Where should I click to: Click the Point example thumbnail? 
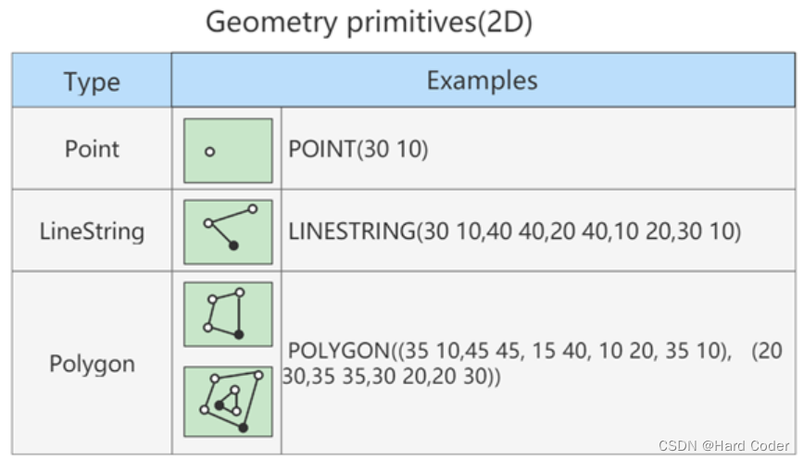[228, 150]
